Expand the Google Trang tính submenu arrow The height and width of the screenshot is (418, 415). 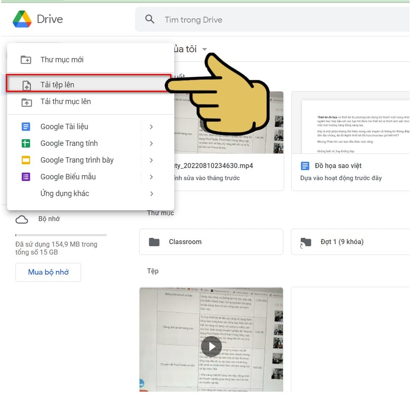[x=151, y=144]
